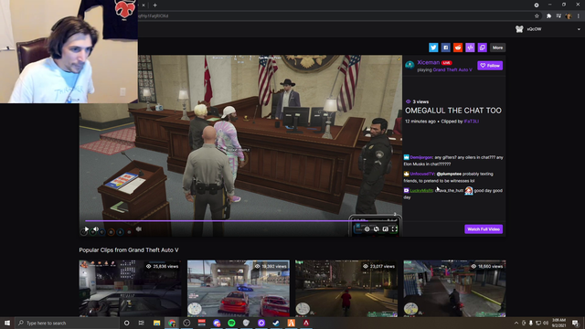Image resolution: width=585 pixels, height=329 pixels.
Task: Open the Grand Theft Auto V game link
Action: (452, 69)
